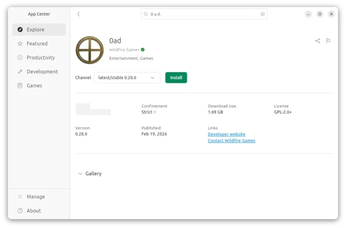Open the Channel dropdown latest/stable 0.28.0

pos(127,78)
